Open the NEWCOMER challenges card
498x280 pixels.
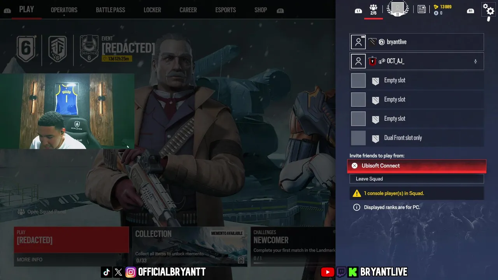click(293, 246)
